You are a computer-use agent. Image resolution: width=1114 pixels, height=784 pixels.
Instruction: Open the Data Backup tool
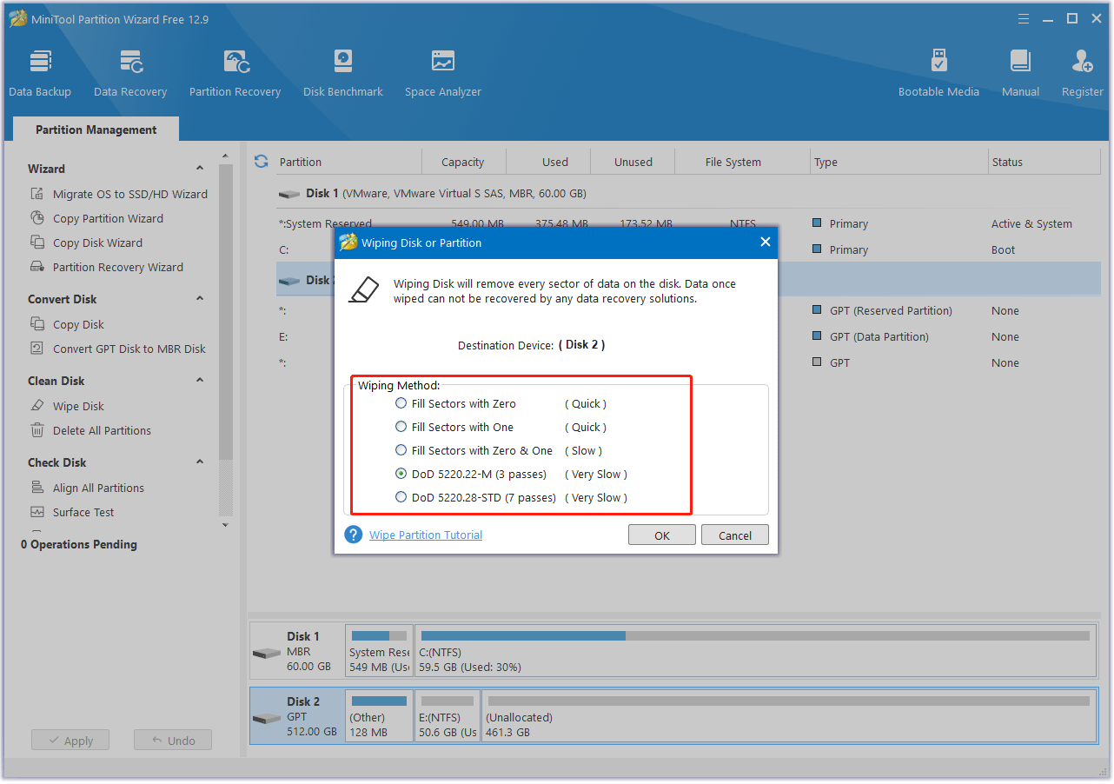click(x=40, y=70)
